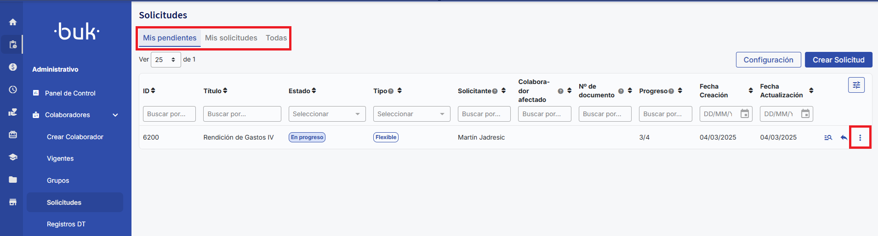The height and width of the screenshot is (236, 878).
Task: Open the folder sidebar icon
Action: tap(13, 180)
